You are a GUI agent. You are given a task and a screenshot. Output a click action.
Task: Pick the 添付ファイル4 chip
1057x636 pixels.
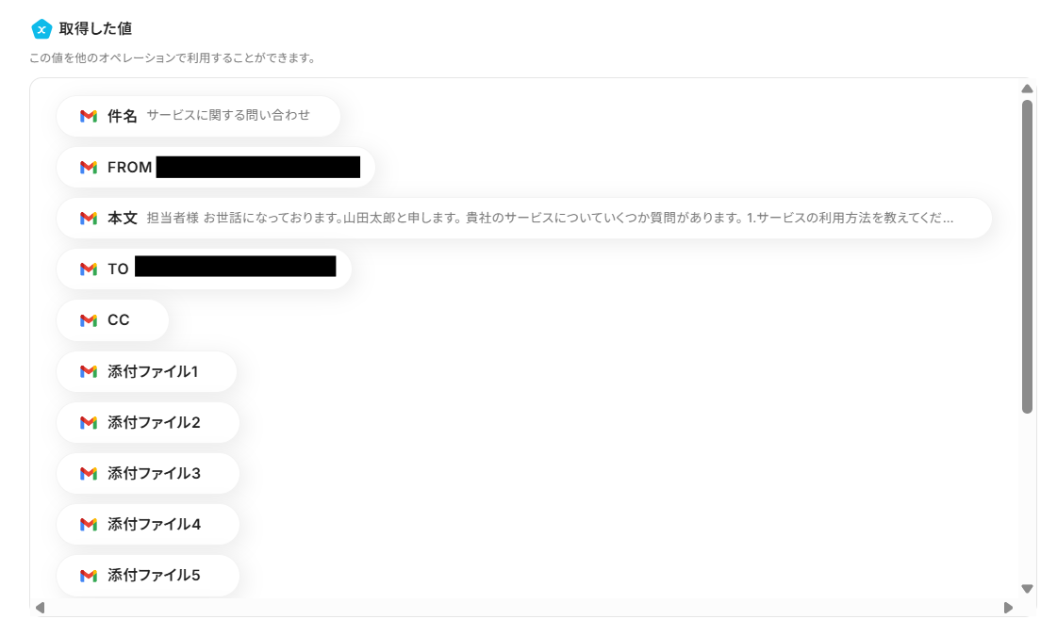click(x=148, y=524)
